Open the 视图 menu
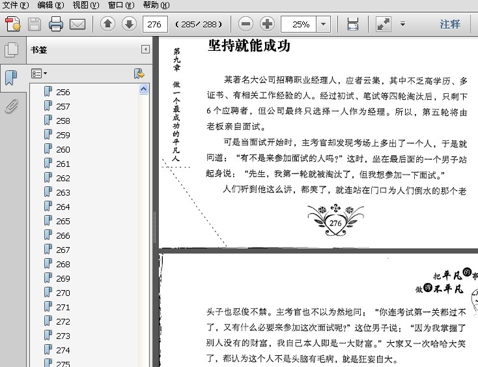The image size is (478, 367). point(86,5)
